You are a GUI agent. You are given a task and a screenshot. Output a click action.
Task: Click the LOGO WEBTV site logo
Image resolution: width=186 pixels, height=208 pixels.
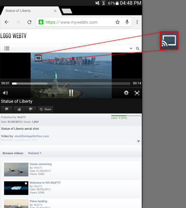[x=13, y=36]
